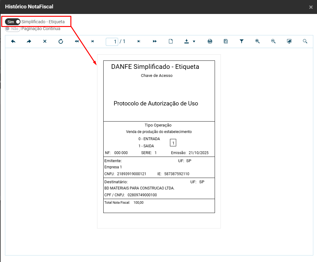Viewport: 317px width, 262px height.
Task: Print the DANFE using the printer icon
Action: click(210, 41)
